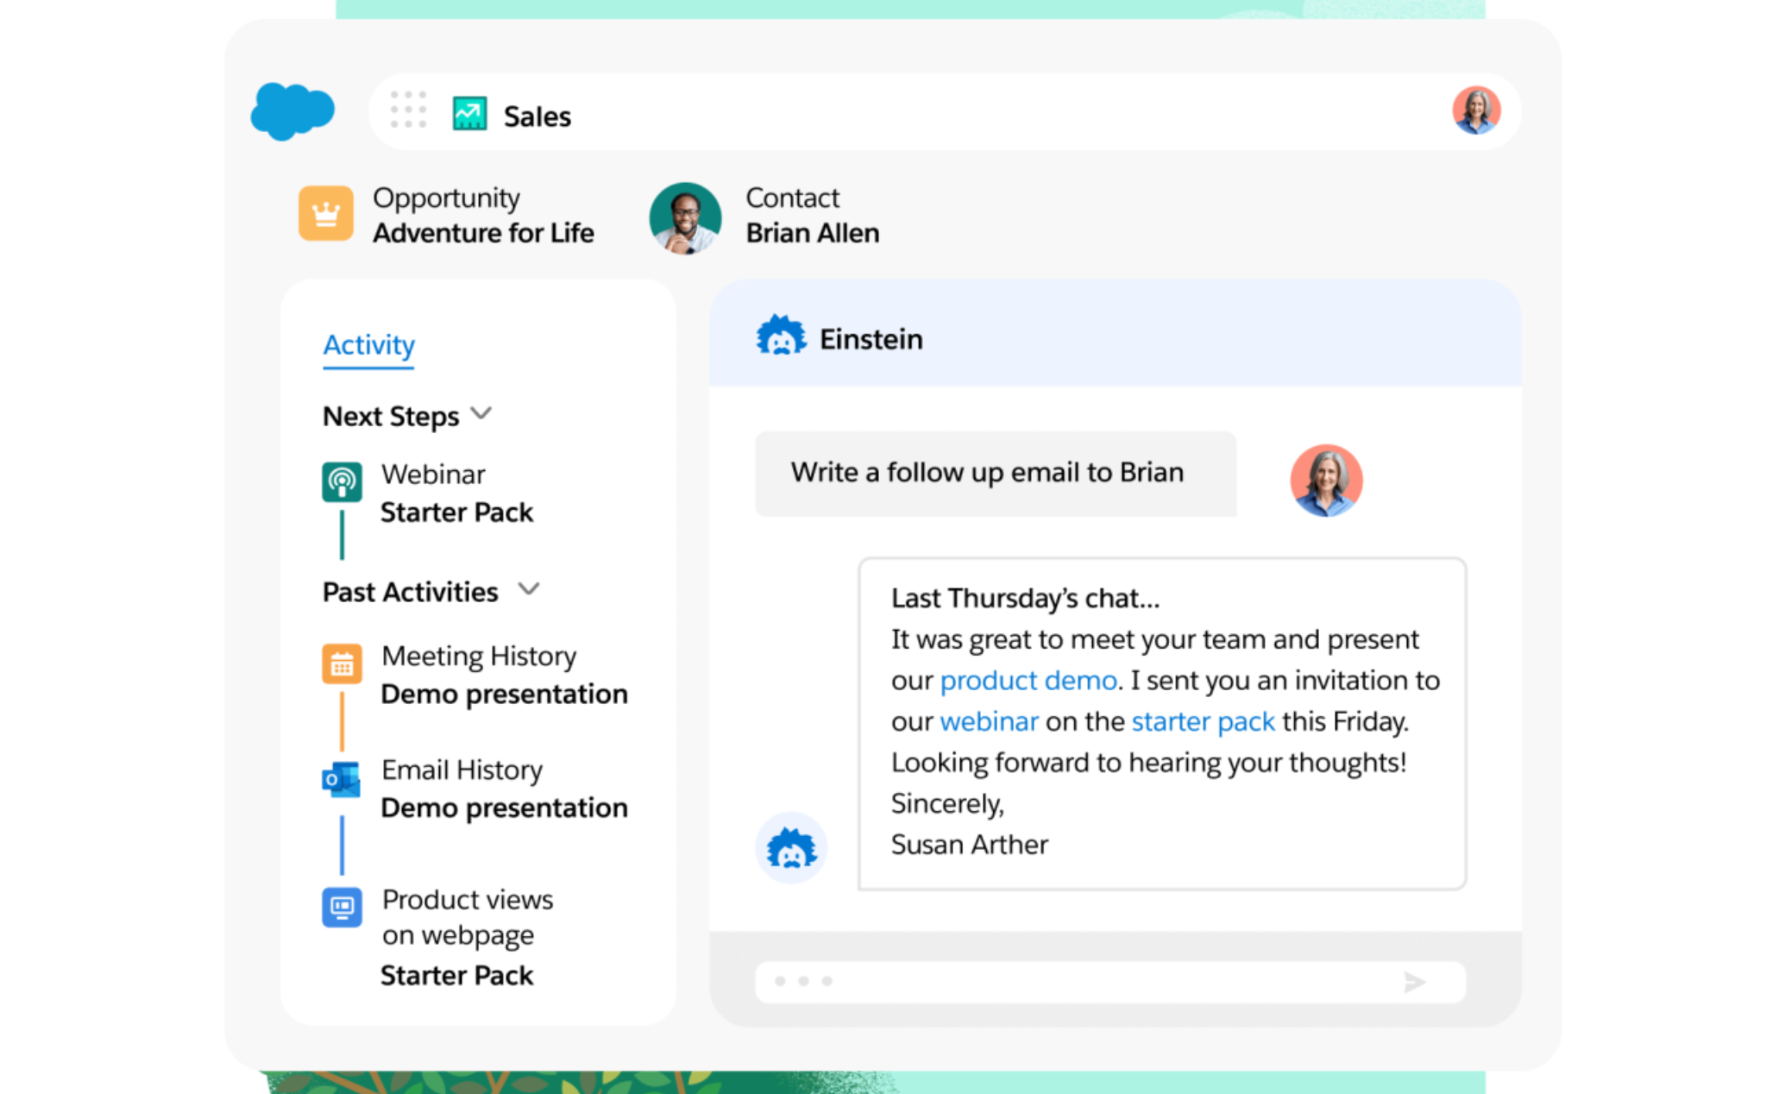
Task: Switch to the Activity tab
Action: click(x=368, y=344)
